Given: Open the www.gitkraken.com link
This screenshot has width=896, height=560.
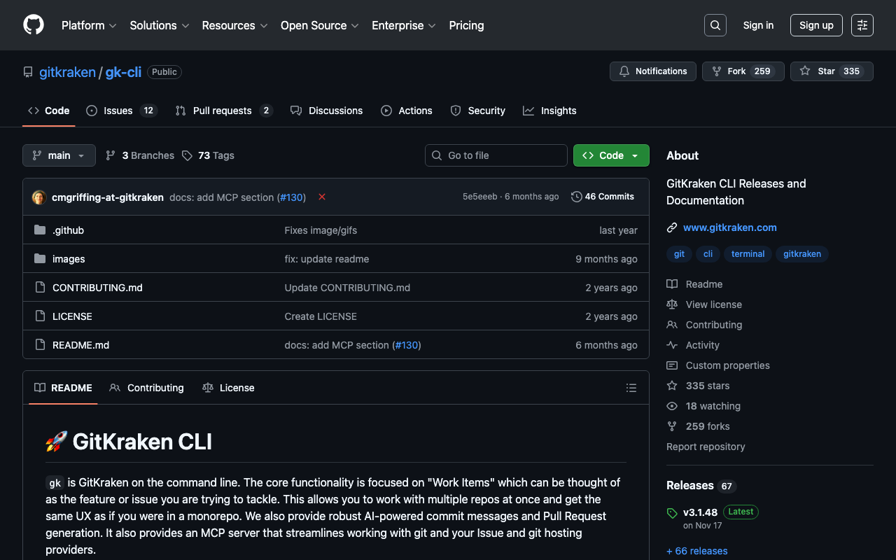Looking at the screenshot, I should click(729, 227).
